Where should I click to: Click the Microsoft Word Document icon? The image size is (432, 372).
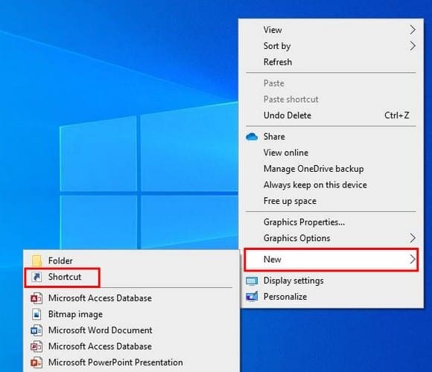[36, 330]
